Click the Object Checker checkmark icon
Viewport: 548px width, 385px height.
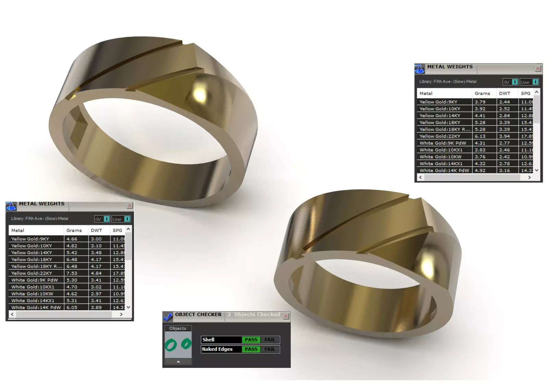(x=168, y=317)
